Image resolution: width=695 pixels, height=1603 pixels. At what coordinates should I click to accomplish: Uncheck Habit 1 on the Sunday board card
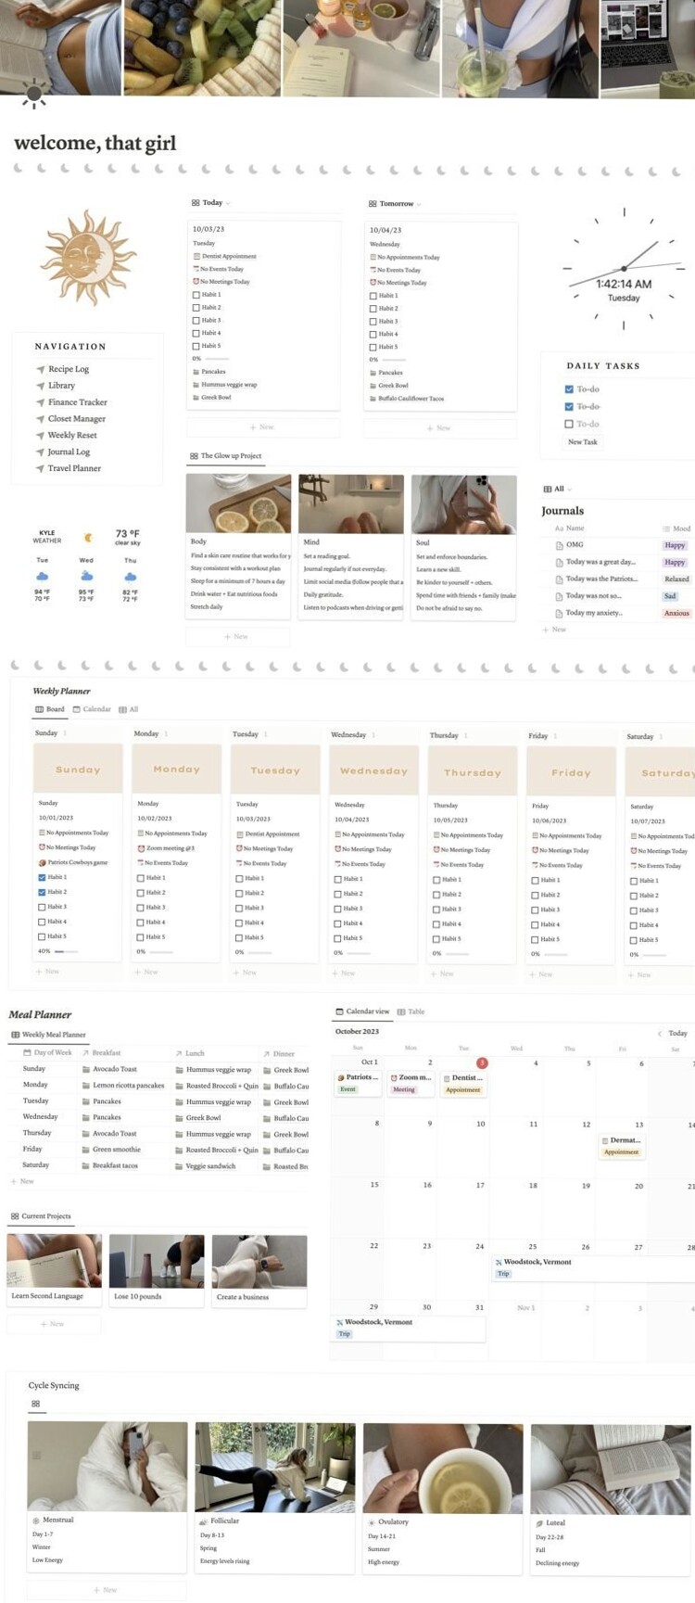[43, 877]
